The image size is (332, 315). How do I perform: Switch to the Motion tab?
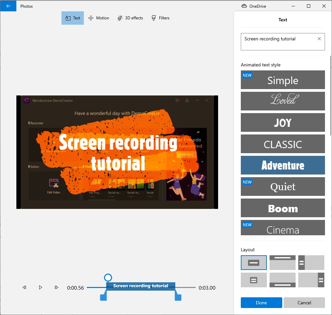coord(99,18)
